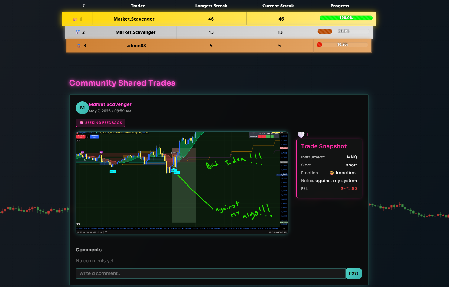
Task: Open Market.Scavenger's round M avatar
Action: (82, 108)
